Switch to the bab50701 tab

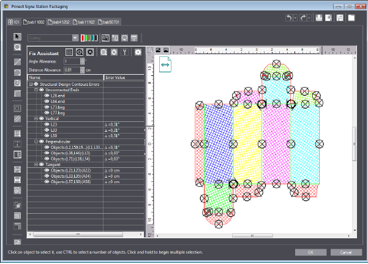109,22
